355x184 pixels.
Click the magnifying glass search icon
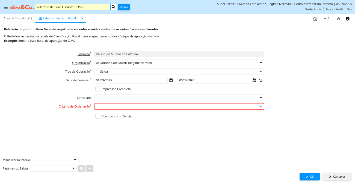tap(114, 7)
